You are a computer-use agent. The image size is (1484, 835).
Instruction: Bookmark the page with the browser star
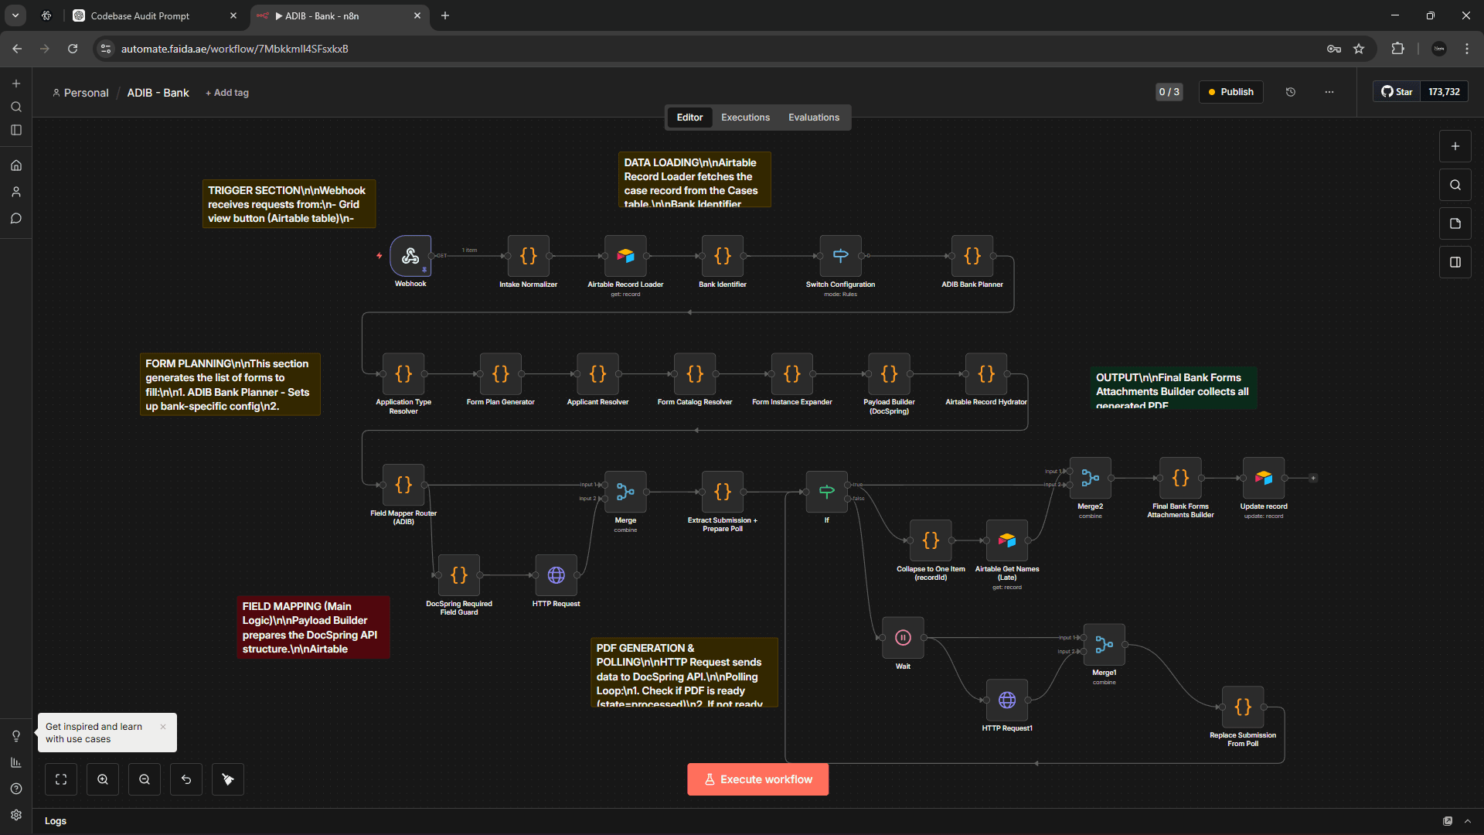coord(1360,48)
